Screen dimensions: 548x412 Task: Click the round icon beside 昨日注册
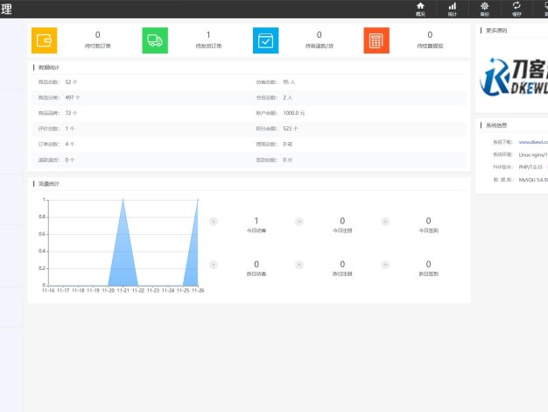click(299, 265)
